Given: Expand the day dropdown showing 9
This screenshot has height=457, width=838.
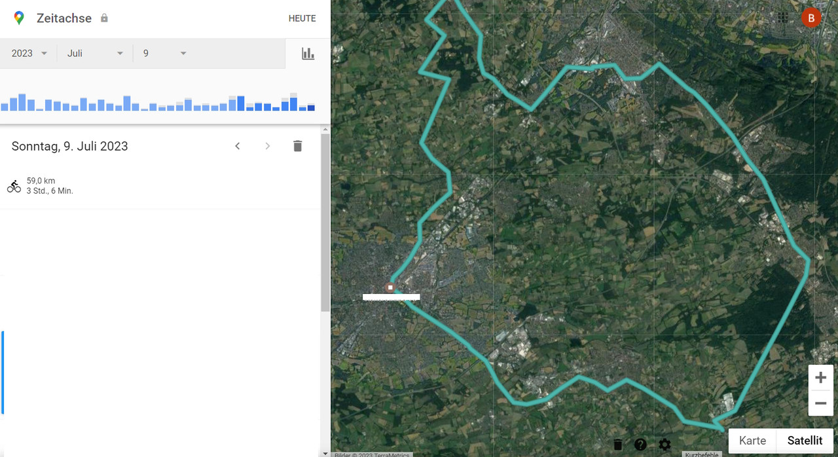Looking at the screenshot, I should (x=165, y=53).
